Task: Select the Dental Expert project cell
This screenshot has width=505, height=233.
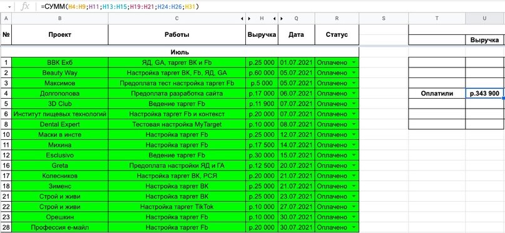Action: 60,124
